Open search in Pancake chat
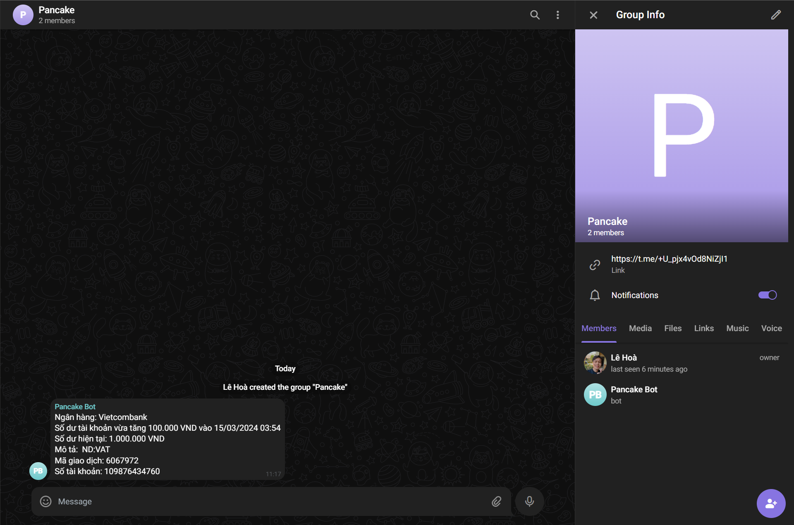 pyautogui.click(x=535, y=15)
